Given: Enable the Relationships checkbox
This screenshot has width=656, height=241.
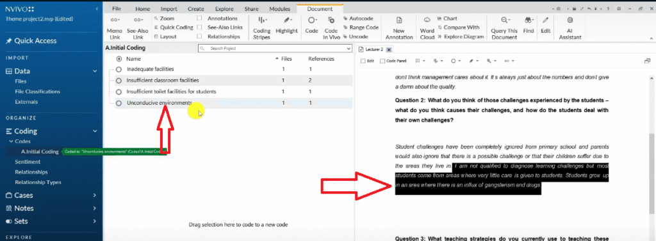Looking at the screenshot, I should click(x=199, y=36).
